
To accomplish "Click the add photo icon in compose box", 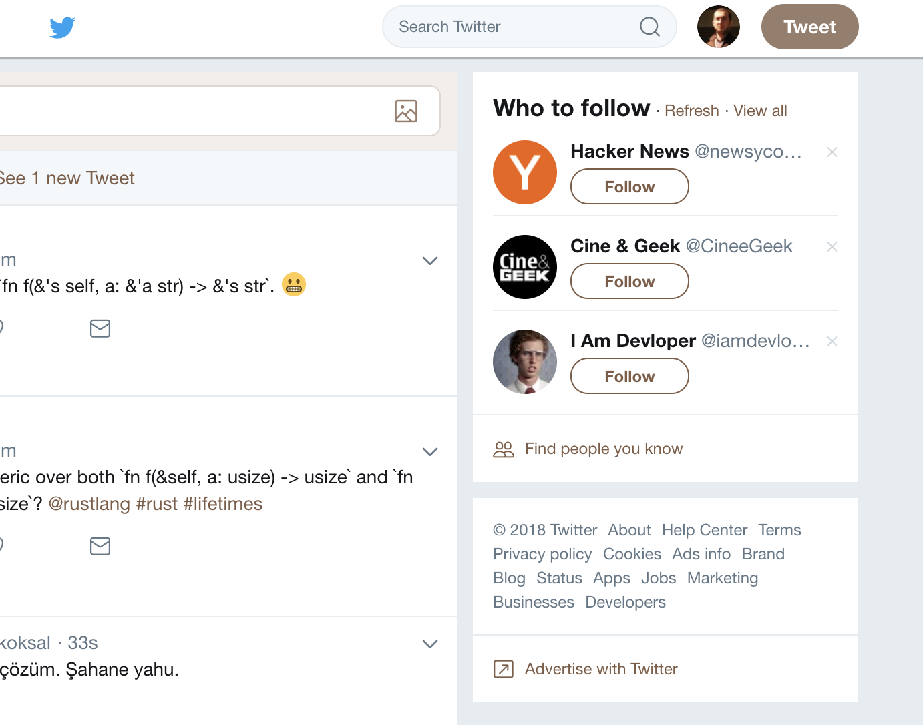I will [406, 111].
